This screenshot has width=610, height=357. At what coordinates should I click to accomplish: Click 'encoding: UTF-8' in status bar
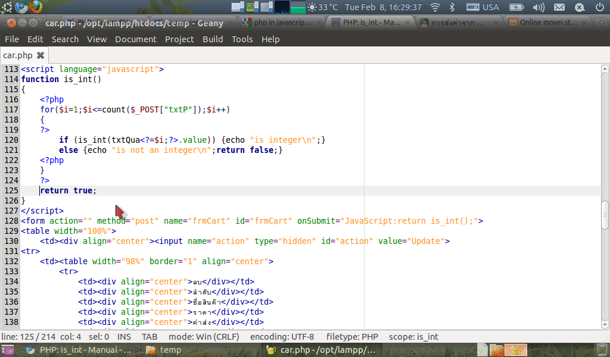[x=282, y=337]
